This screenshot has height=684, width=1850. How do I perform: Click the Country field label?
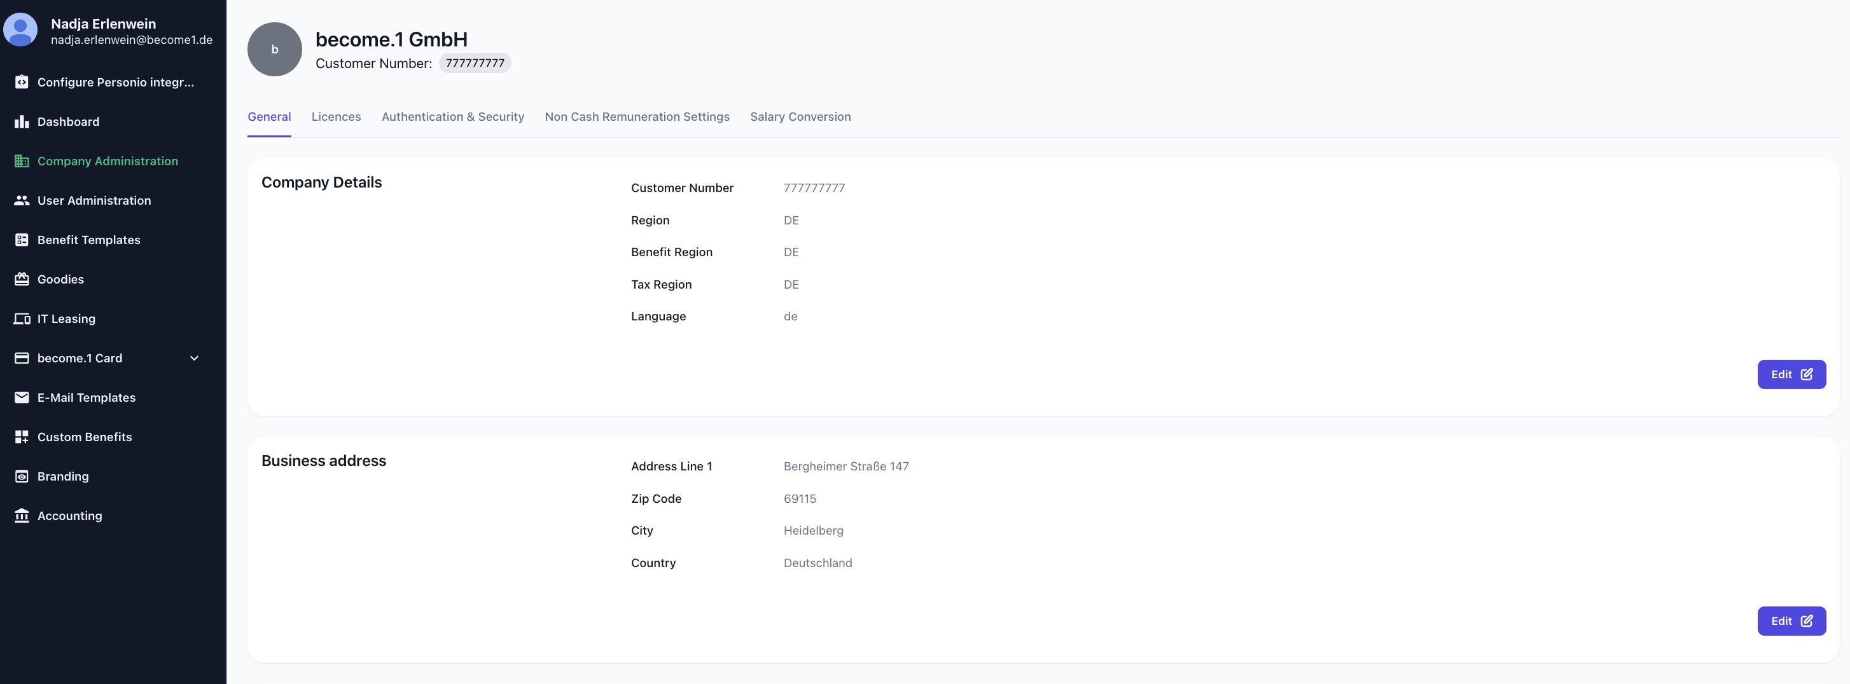pos(653,563)
